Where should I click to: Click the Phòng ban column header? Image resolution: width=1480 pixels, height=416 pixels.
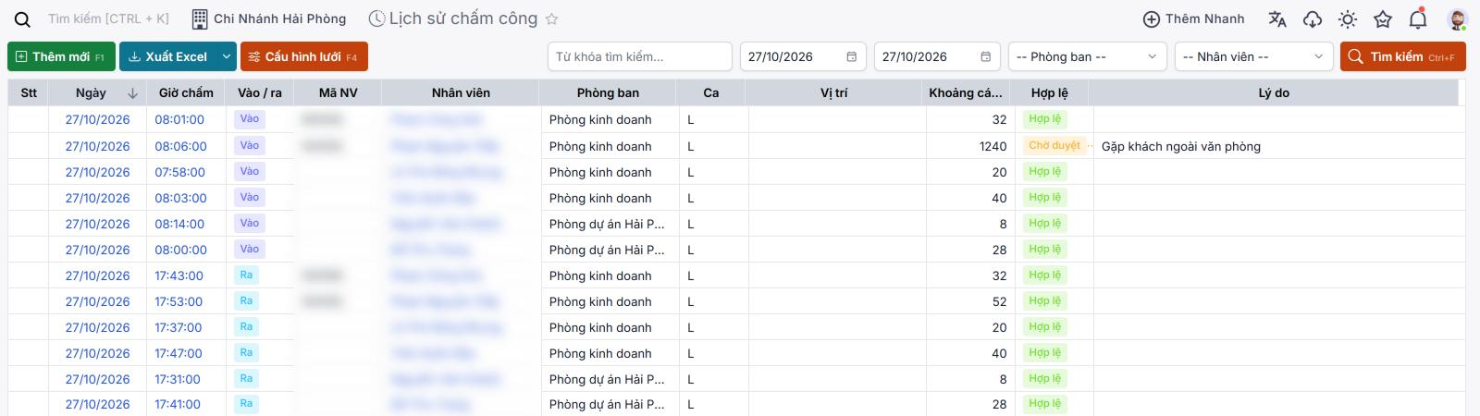click(608, 92)
